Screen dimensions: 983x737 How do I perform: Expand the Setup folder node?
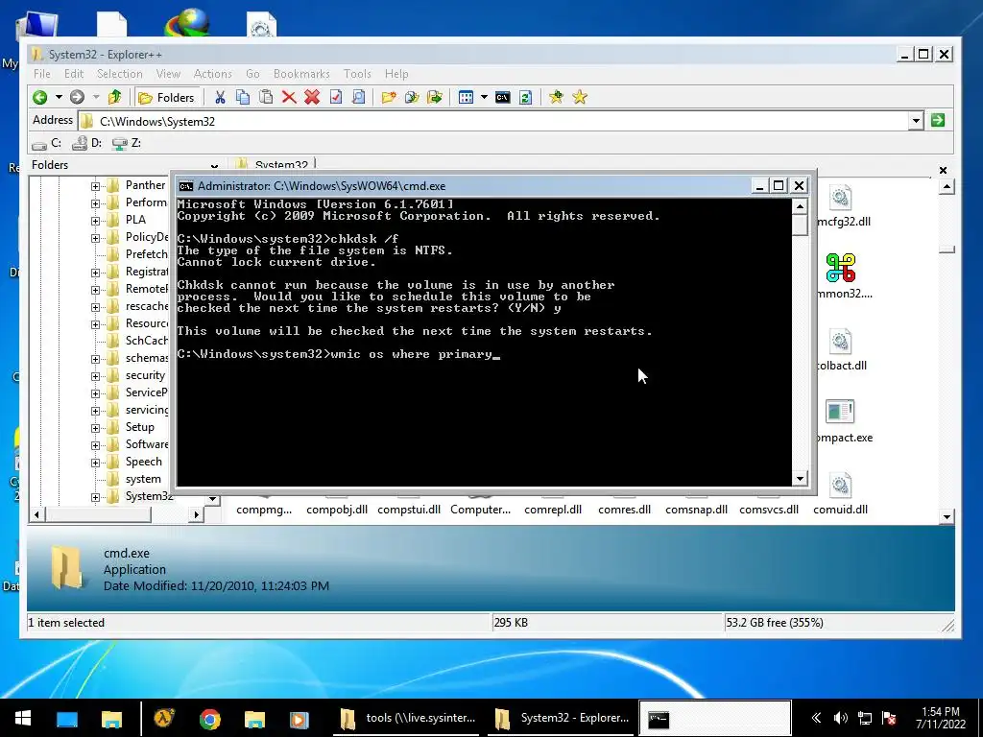[x=95, y=428]
